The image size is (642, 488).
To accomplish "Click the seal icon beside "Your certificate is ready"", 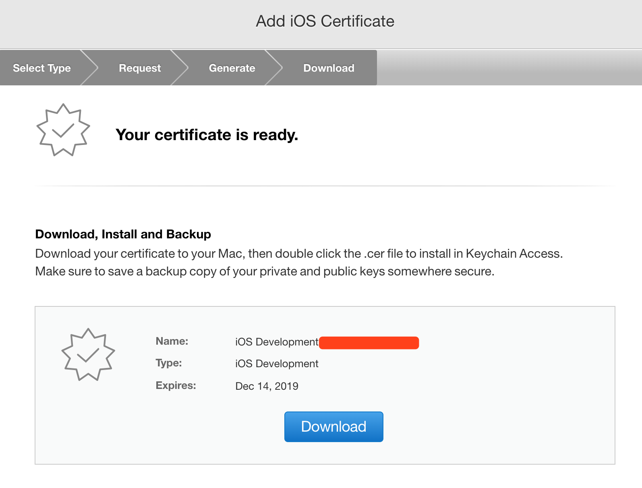I will pos(63,130).
